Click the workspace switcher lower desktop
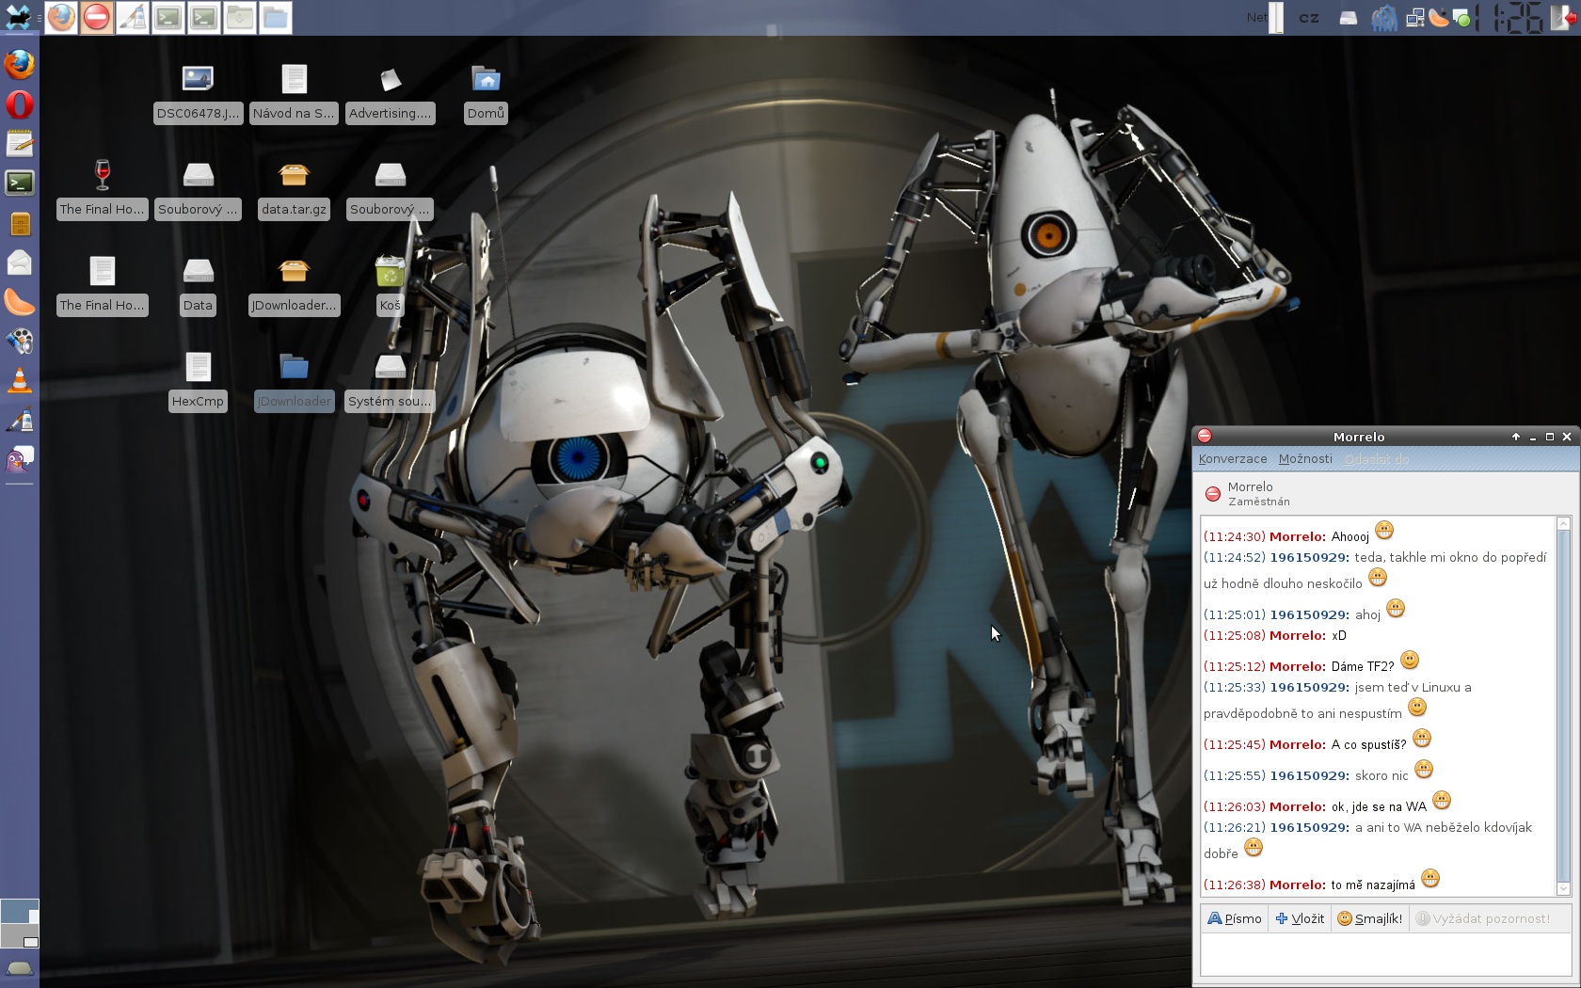Viewport: 1581px width, 988px height. [20, 935]
